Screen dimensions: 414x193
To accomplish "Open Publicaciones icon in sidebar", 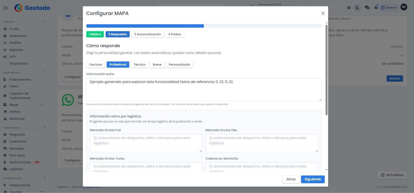I will coord(5,80).
